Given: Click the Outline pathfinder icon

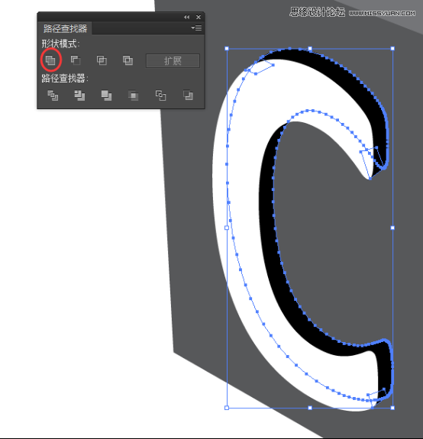Looking at the screenshot, I should tap(160, 95).
